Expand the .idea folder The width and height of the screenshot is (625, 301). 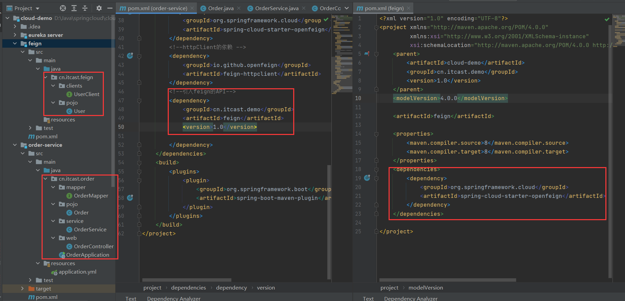[x=15, y=26]
